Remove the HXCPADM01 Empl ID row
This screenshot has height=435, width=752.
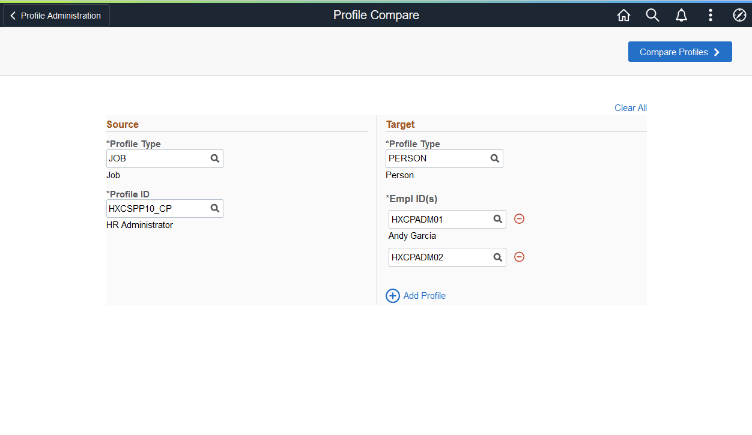click(519, 219)
